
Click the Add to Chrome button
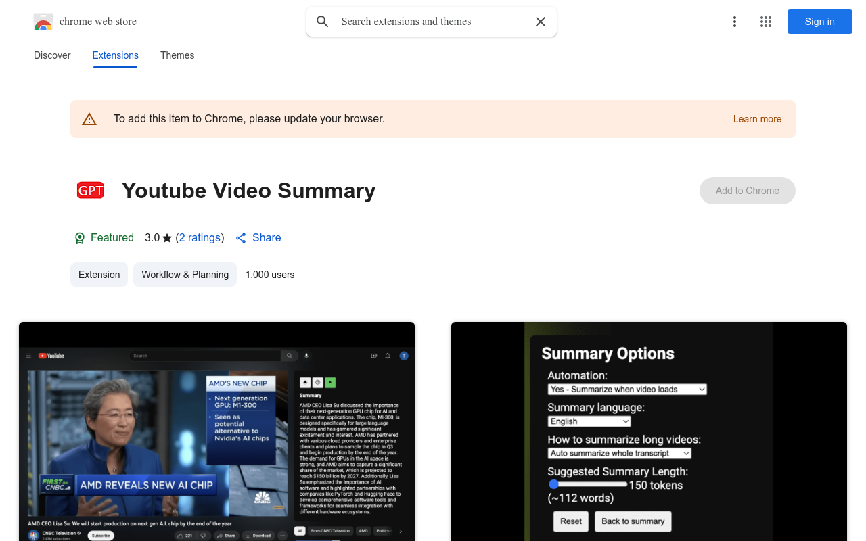(747, 191)
